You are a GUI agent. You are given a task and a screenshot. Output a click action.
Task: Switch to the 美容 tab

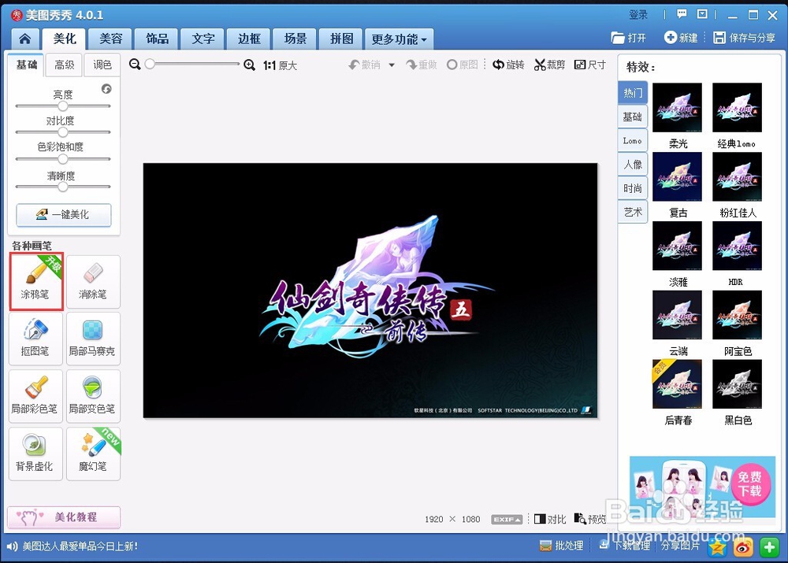(111, 39)
